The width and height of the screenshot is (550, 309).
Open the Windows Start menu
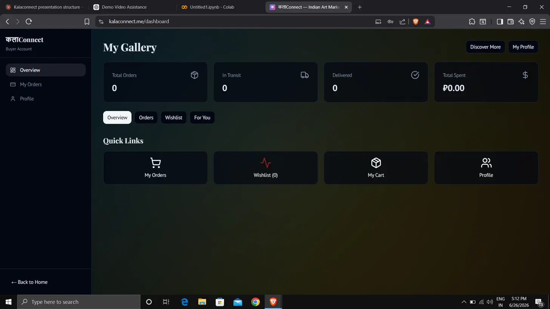point(9,302)
